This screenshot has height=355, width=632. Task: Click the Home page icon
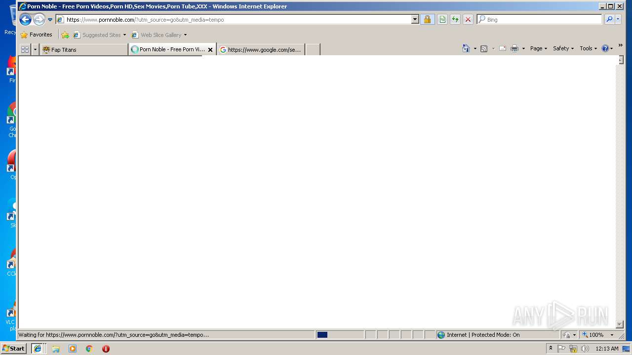[466, 48]
